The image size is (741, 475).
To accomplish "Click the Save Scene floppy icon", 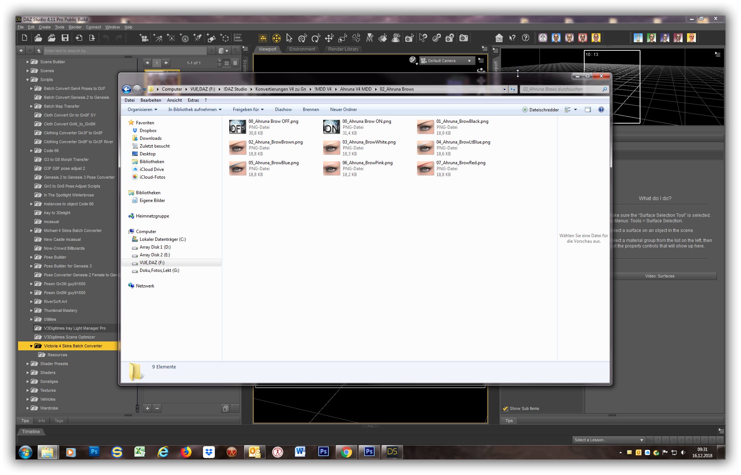I will [x=65, y=38].
